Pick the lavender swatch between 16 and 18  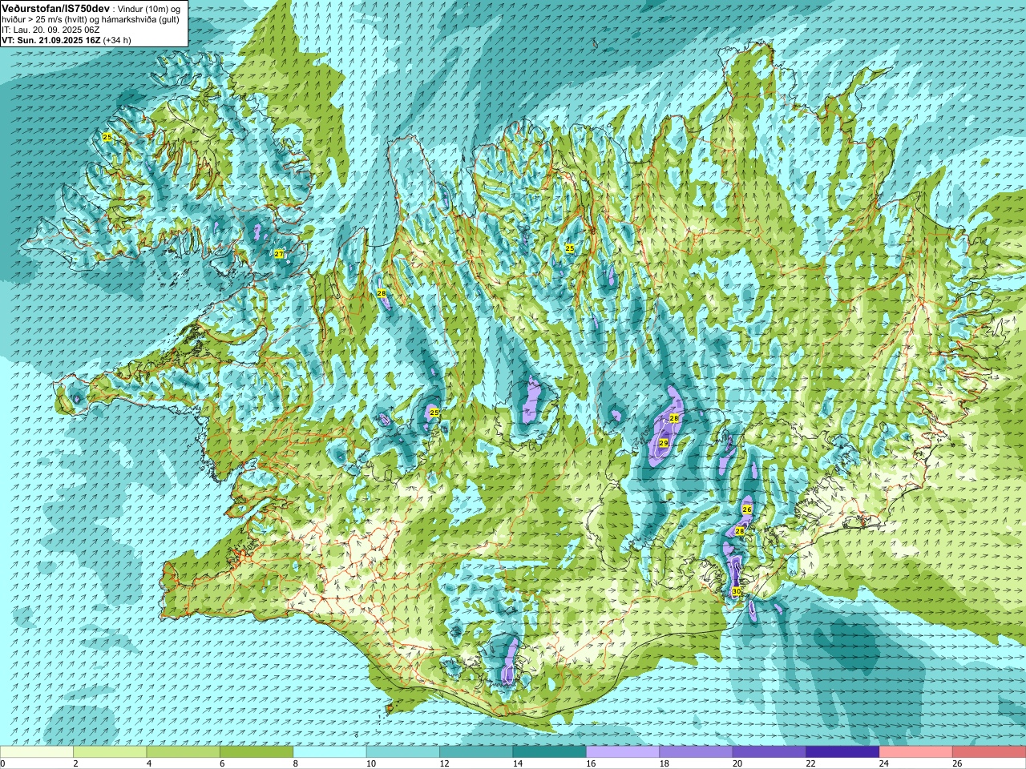pyautogui.click(x=623, y=752)
